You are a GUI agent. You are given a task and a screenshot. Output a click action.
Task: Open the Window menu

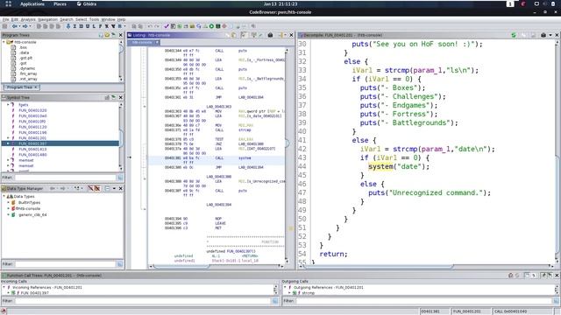(108, 19)
